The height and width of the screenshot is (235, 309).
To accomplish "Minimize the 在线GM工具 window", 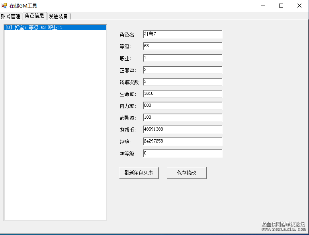I will click(263, 6).
